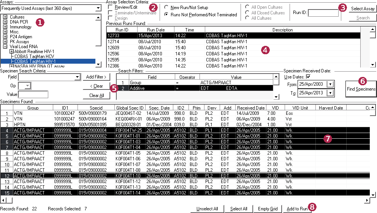Viewport: 377px width, 213px height.
Task: Select All Open Cultures radio button
Action: tap(247, 7)
